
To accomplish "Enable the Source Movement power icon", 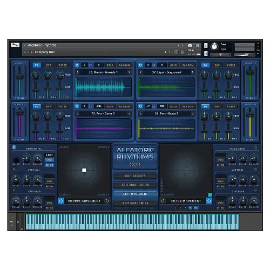I will 61,201.
